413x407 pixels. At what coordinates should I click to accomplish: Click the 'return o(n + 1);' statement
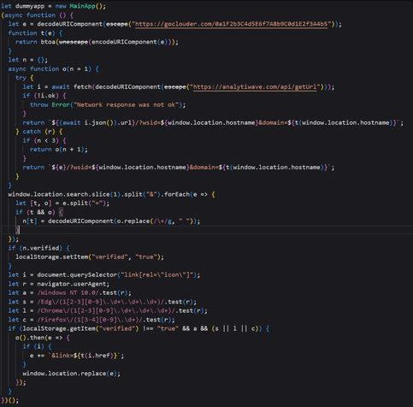pyautogui.click(x=59, y=150)
